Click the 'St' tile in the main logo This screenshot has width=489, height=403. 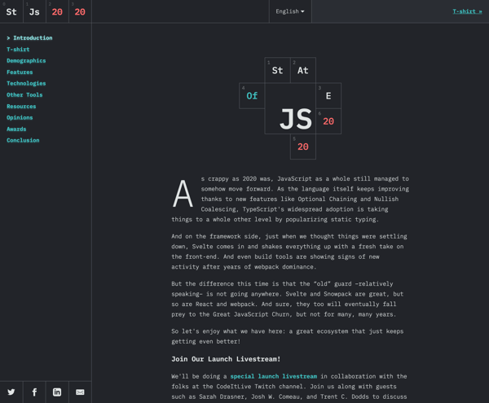pyautogui.click(x=278, y=70)
